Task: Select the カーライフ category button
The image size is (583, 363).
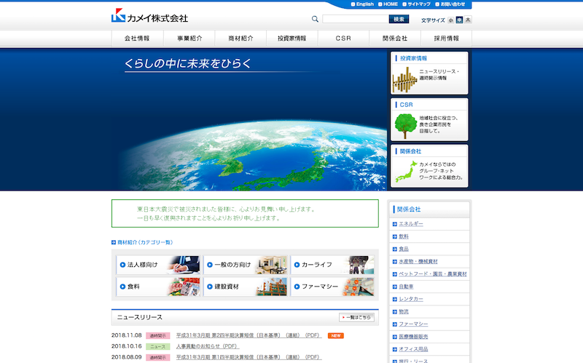Action: pyautogui.click(x=332, y=265)
